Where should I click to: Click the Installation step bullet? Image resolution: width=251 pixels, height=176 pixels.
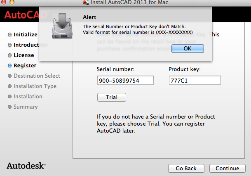9,97
